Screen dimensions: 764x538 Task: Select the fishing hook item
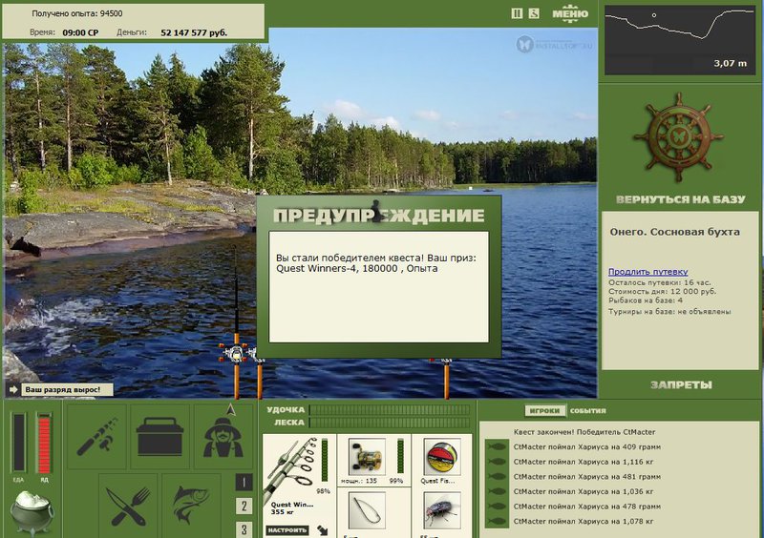coord(367,510)
